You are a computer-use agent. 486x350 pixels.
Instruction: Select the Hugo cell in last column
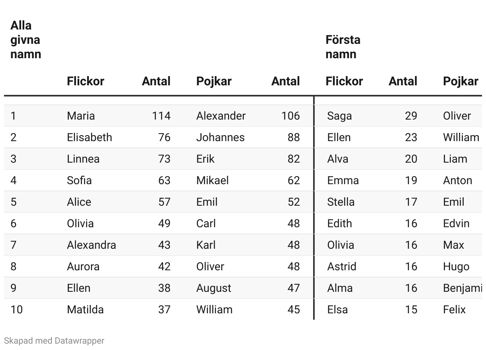(x=456, y=267)
